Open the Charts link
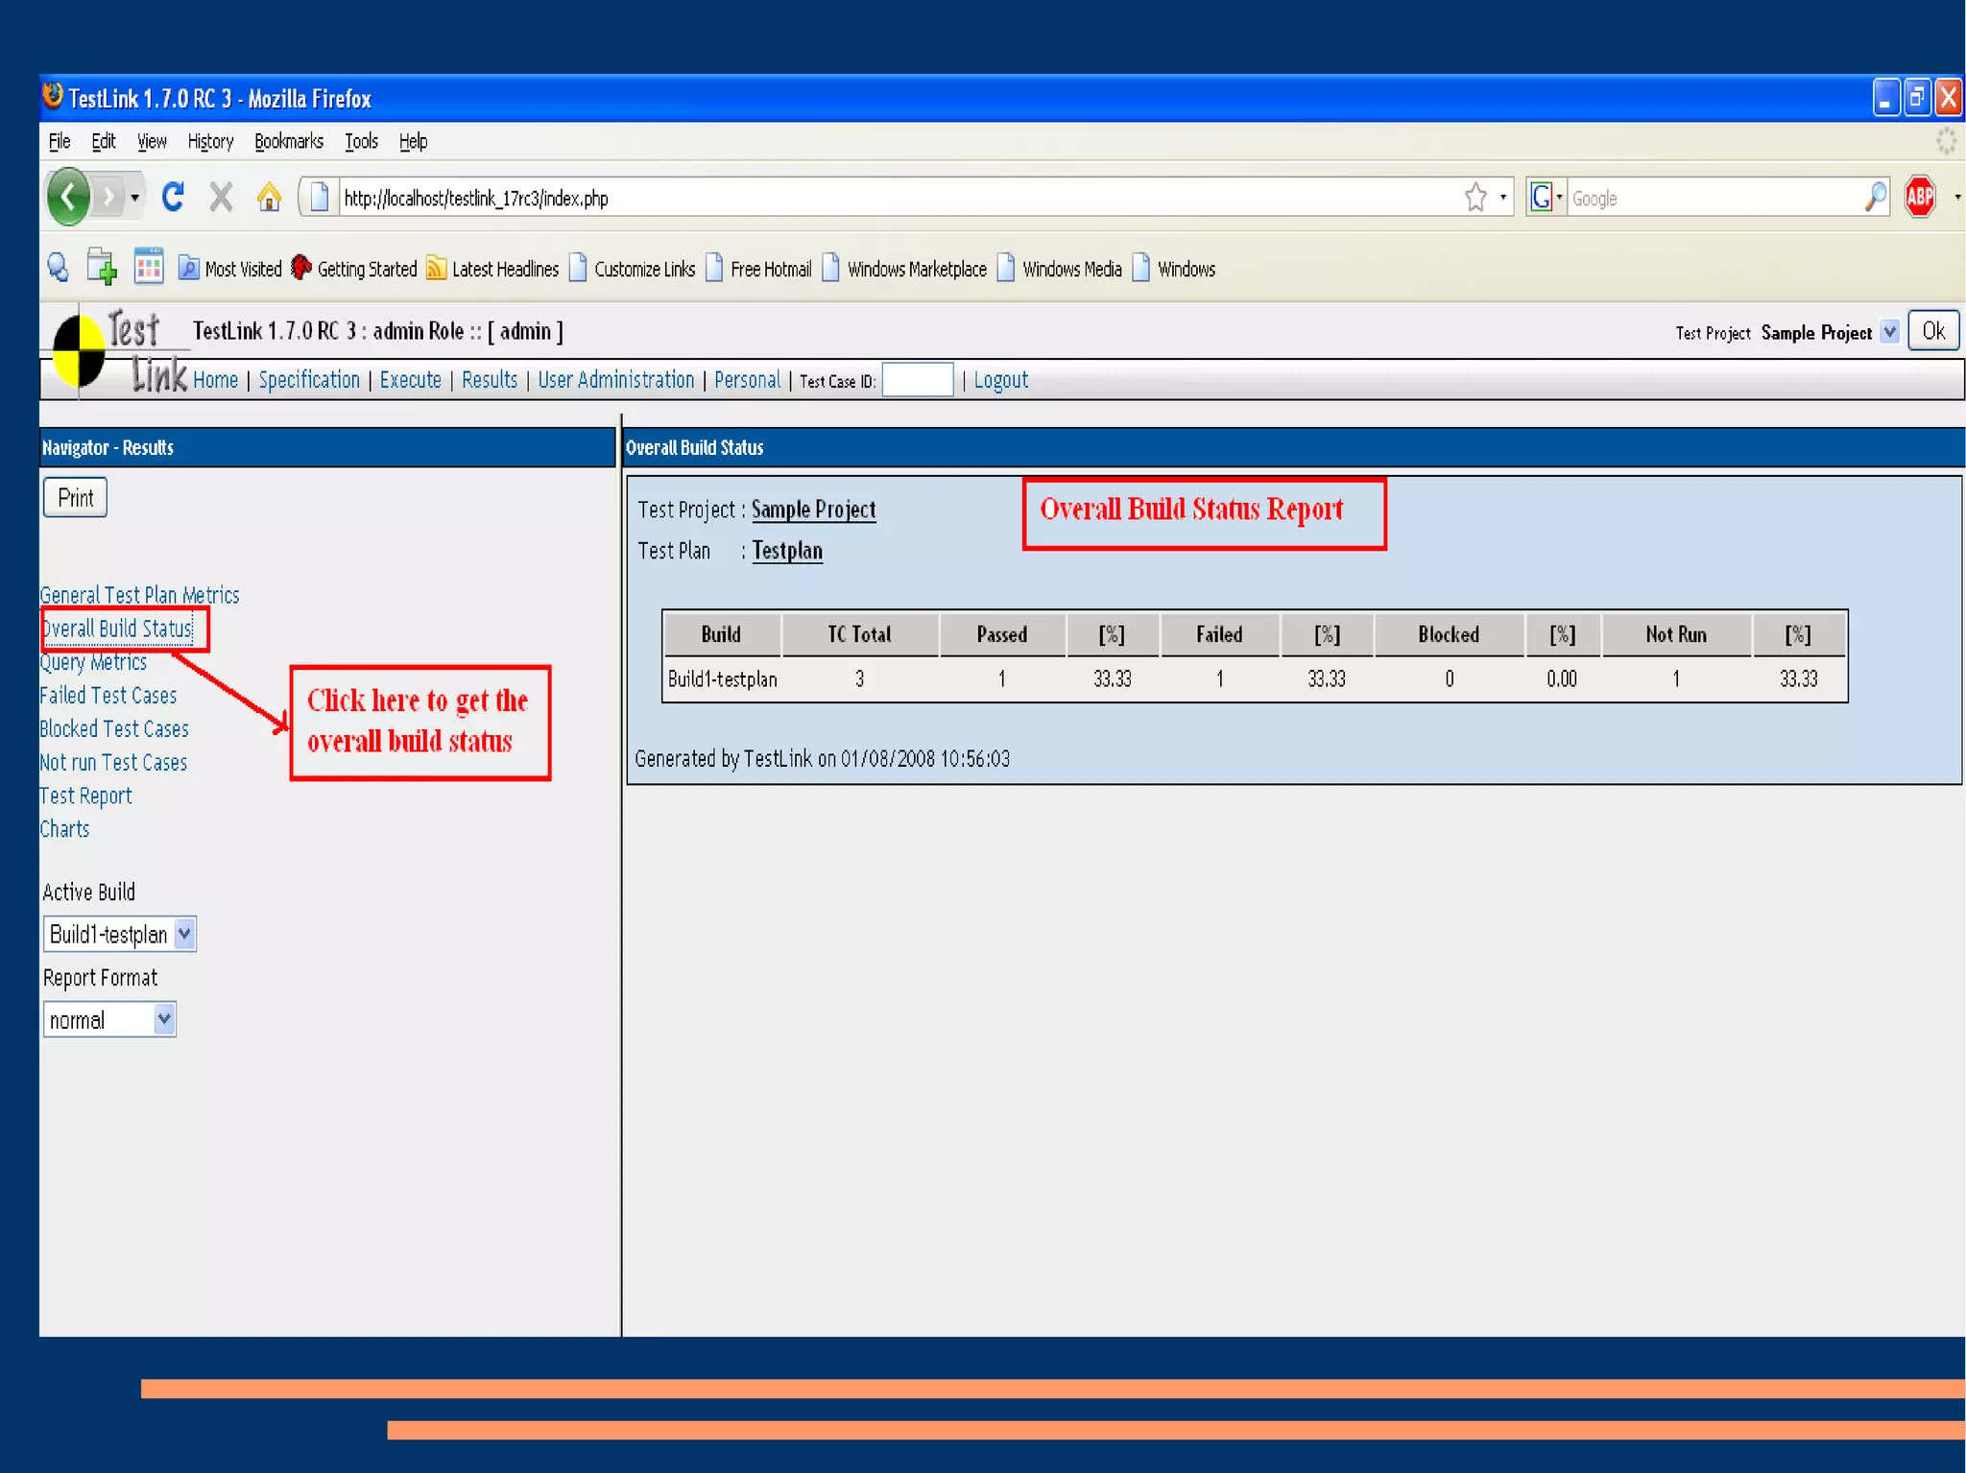Screen dimensions: 1966x1473 [x=64, y=829]
